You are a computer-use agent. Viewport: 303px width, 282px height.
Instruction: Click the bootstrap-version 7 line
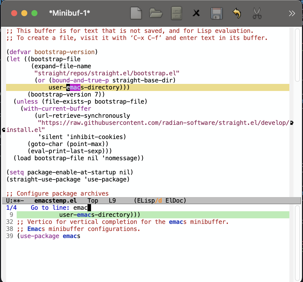[66, 95]
